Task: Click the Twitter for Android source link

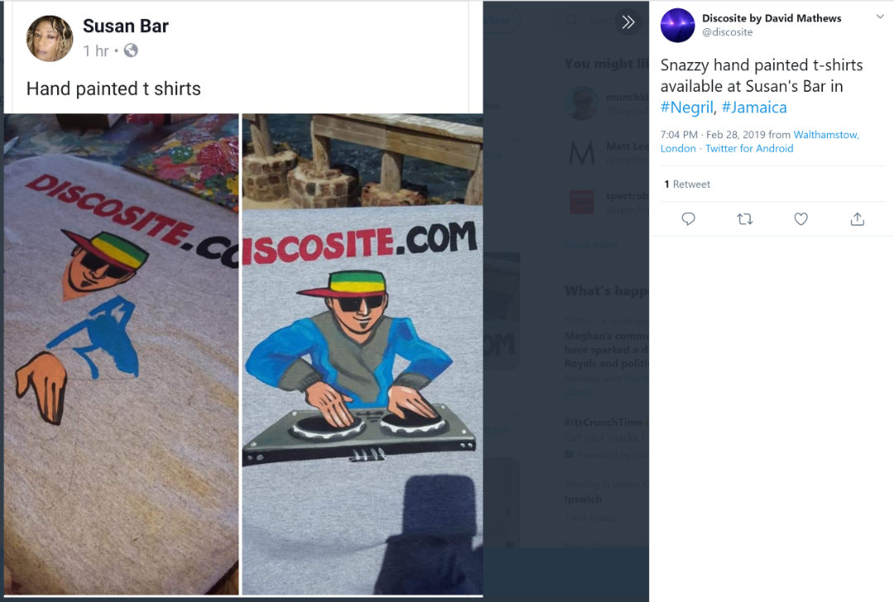Action: pyautogui.click(x=749, y=149)
